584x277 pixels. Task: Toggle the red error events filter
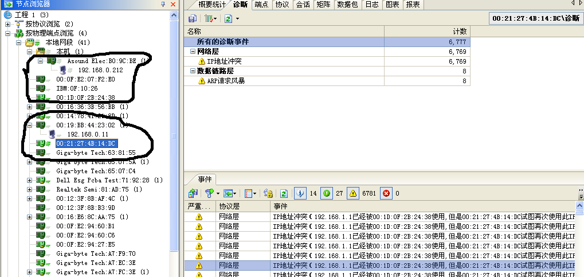click(x=386, y=193)
